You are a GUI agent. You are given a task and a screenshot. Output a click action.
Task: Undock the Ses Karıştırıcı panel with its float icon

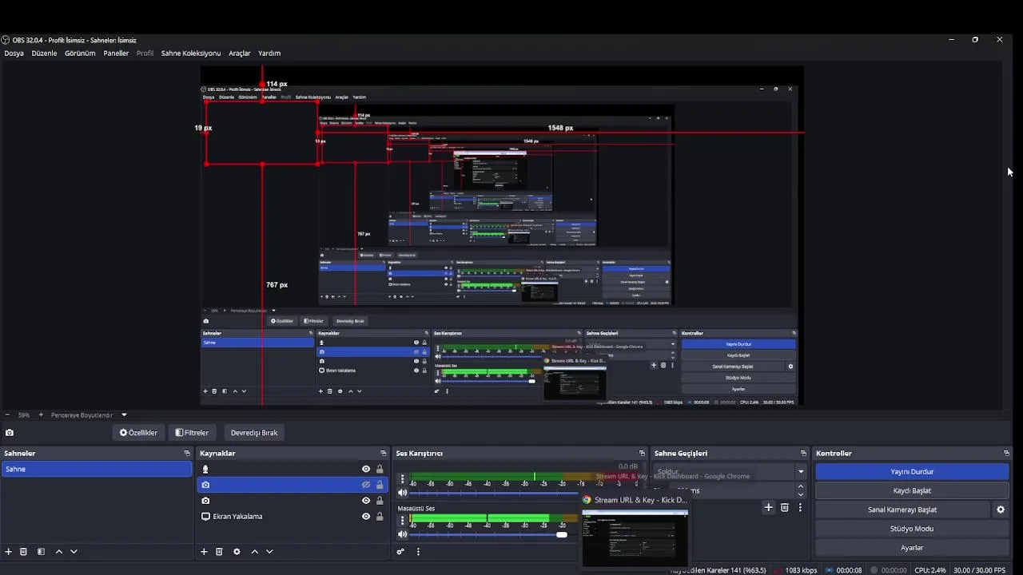pos(642,454)
